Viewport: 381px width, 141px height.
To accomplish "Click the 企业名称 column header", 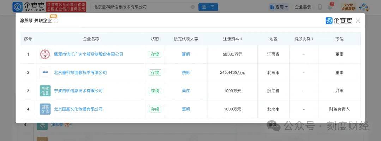I will pyautogui.click(x=91, y=39).
